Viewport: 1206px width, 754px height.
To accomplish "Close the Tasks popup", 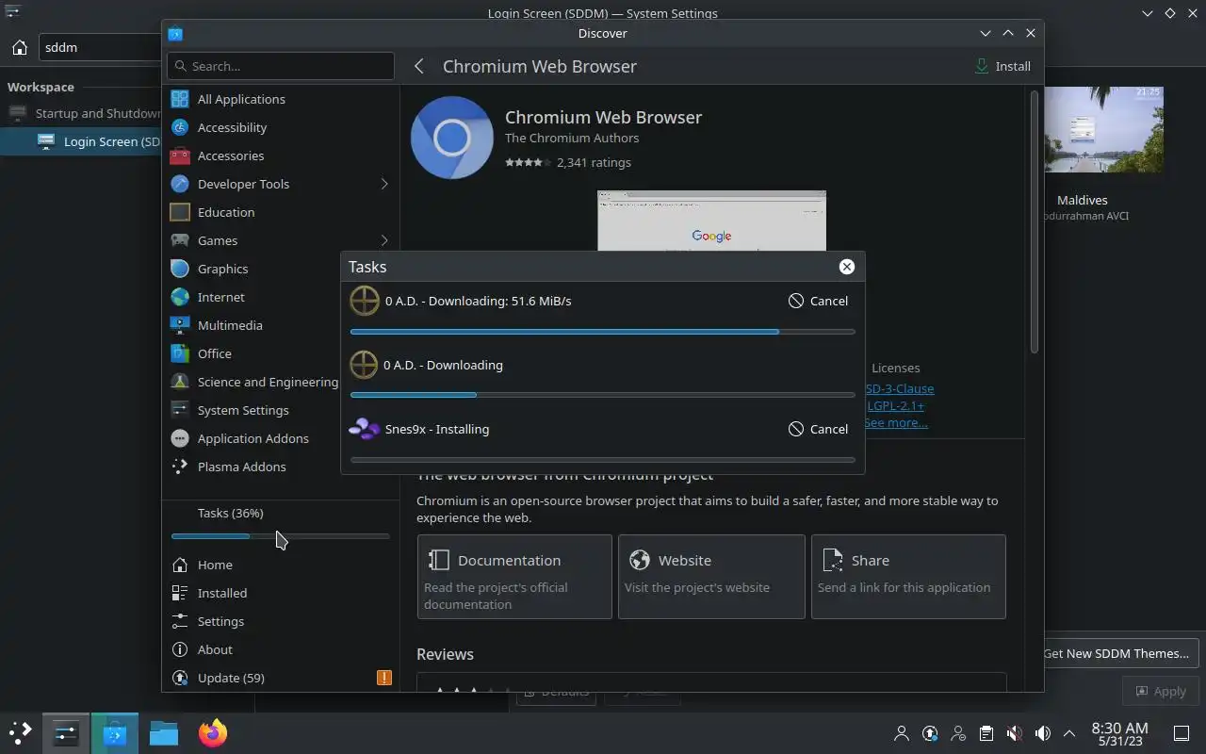I will pyautogui.click(x=847, y=267).
